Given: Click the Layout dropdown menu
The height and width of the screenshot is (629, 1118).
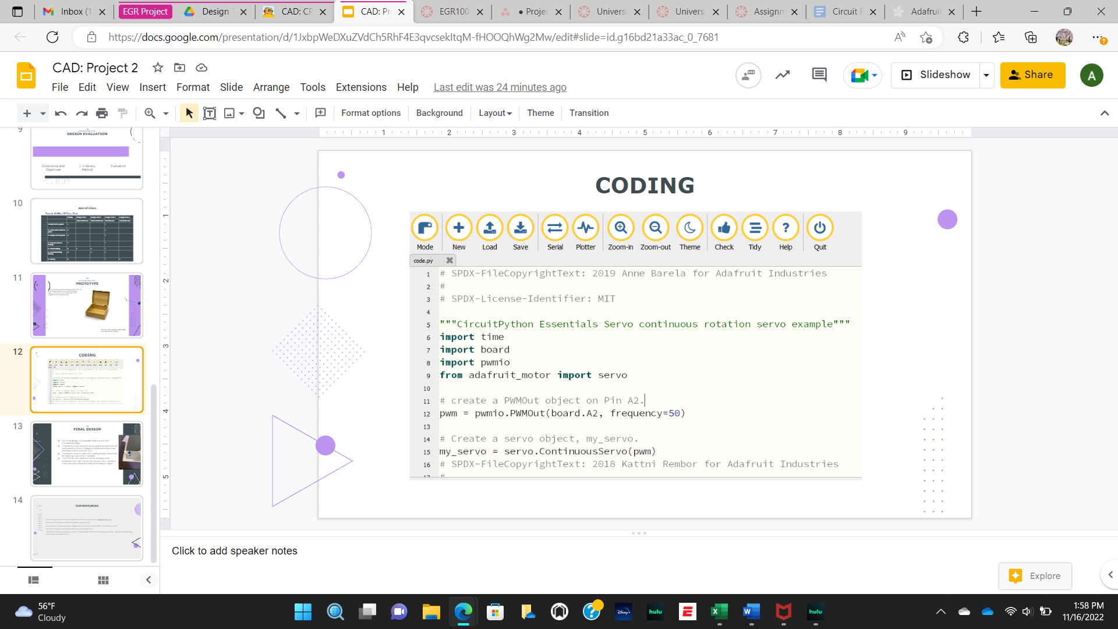Looking at the screenshot, I should click(x=494, y=113).
